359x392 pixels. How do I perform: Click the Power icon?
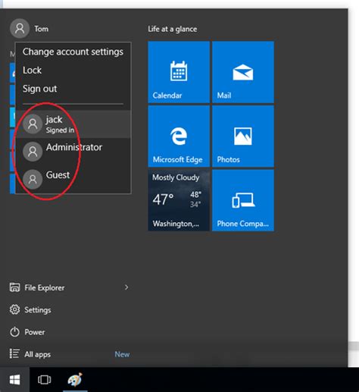(14, 332)
